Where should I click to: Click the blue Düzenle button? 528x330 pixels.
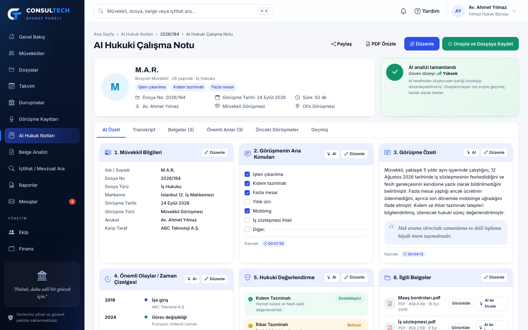(x=422, y=44)
